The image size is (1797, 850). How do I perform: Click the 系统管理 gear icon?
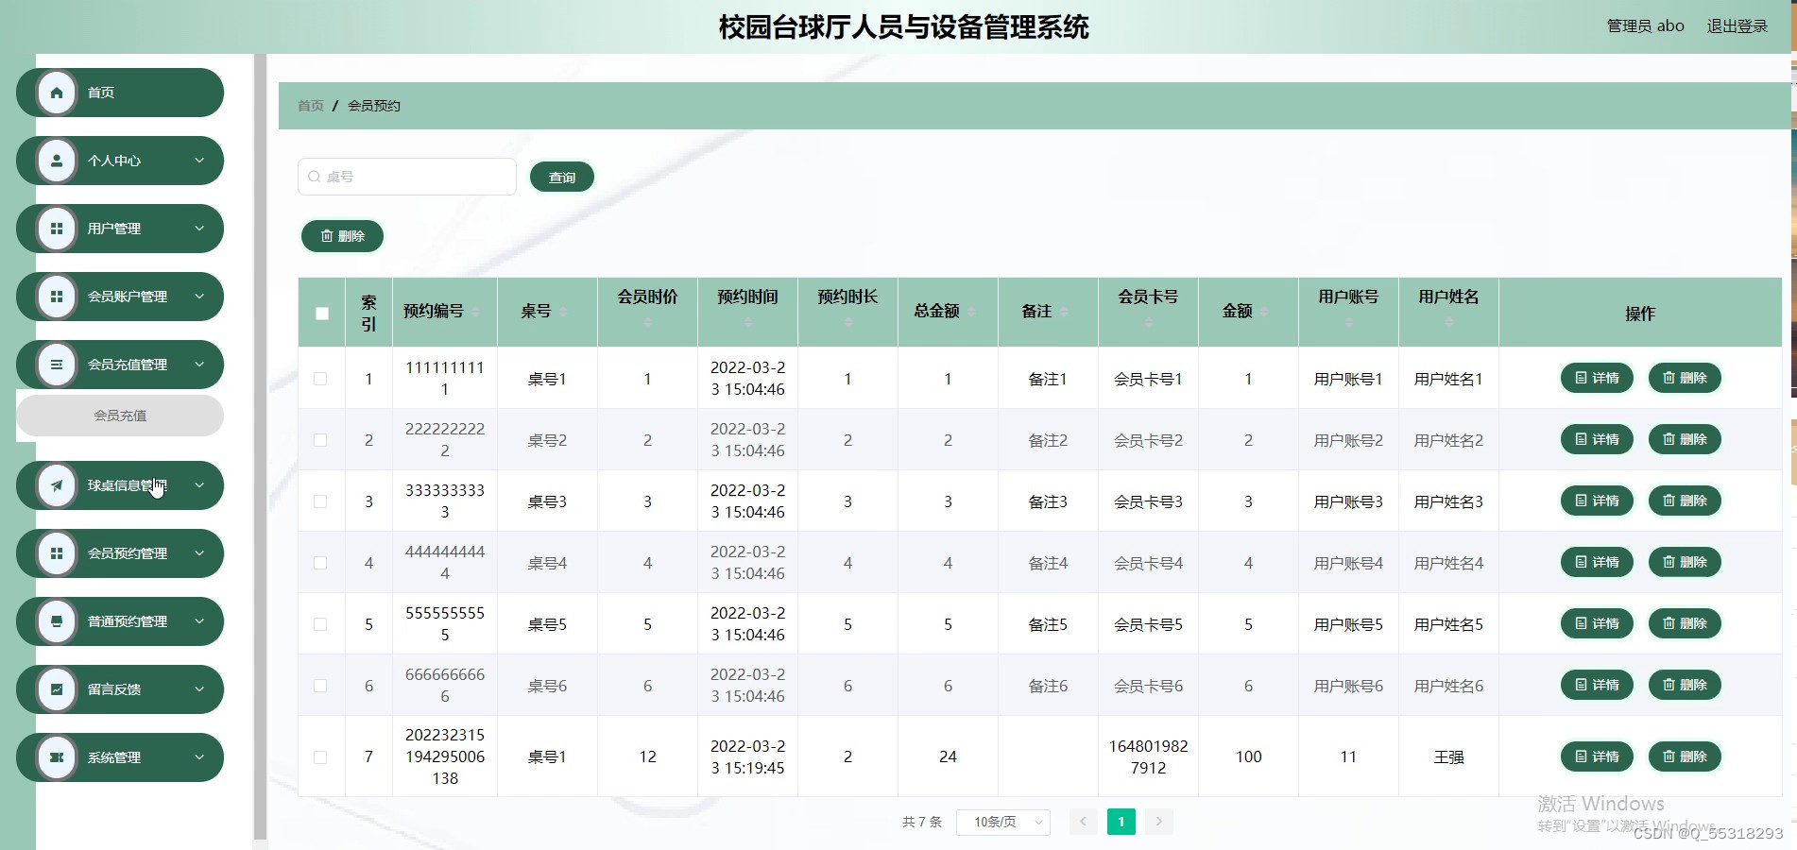(x=56, y=757)
